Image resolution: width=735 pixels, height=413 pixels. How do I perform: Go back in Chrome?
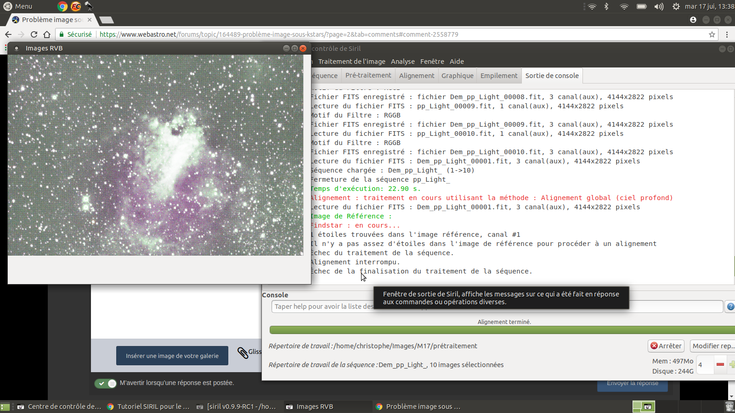8,34
